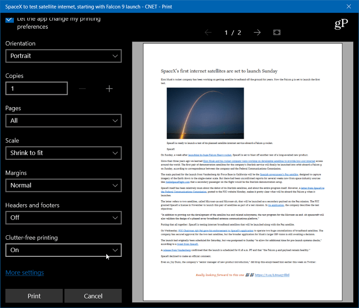
Task: Click the Orientation label
Action: click(x=21, y=44)
